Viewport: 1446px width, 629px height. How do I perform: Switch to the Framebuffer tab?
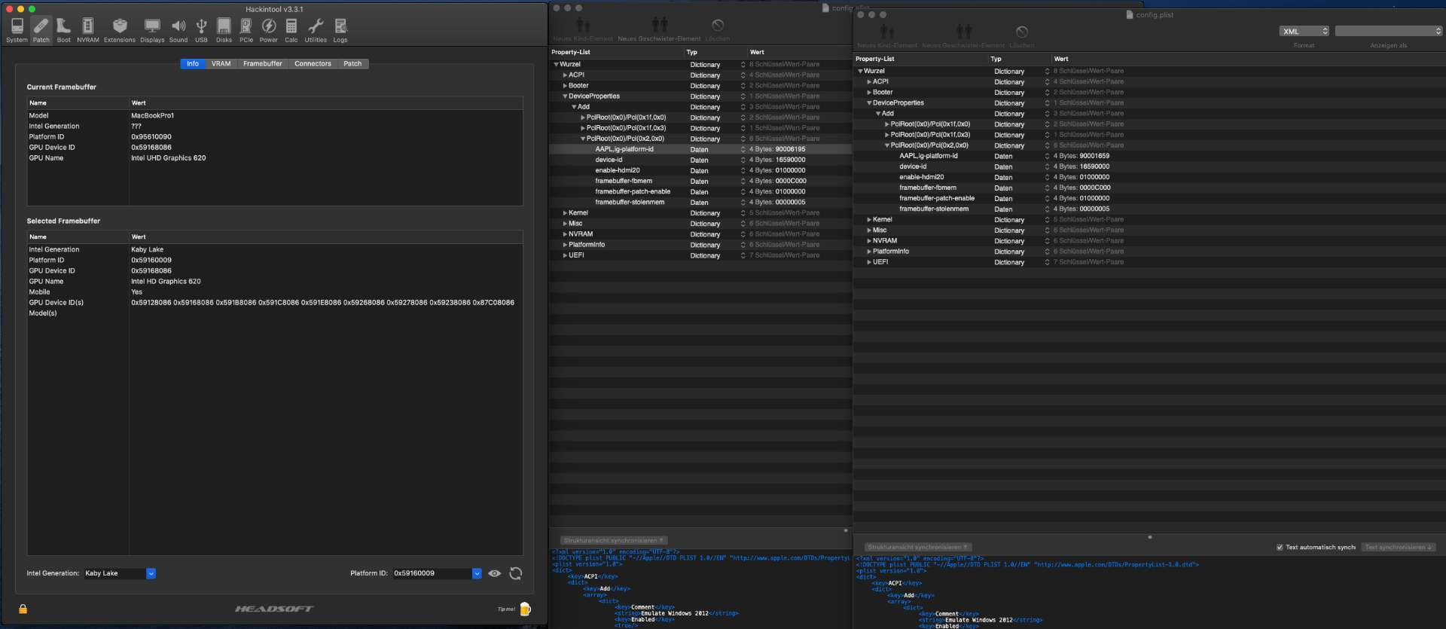coord(262,64)
